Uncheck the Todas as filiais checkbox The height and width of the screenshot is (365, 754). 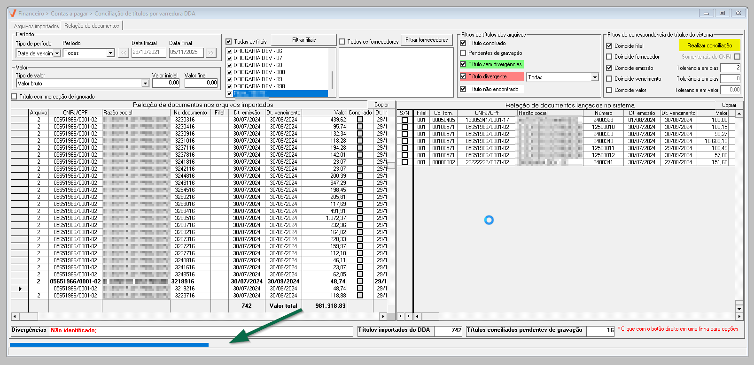229,42
